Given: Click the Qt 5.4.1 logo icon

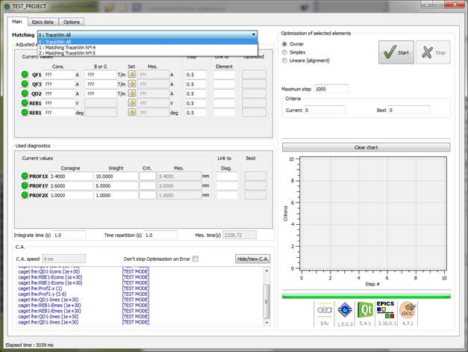Looking at the screenshot, I should tap(365, 310).
